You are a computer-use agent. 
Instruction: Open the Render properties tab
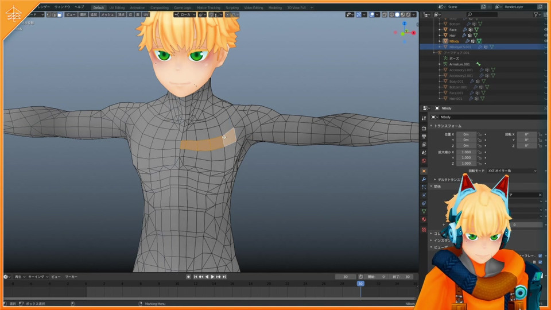pos(424,129)
